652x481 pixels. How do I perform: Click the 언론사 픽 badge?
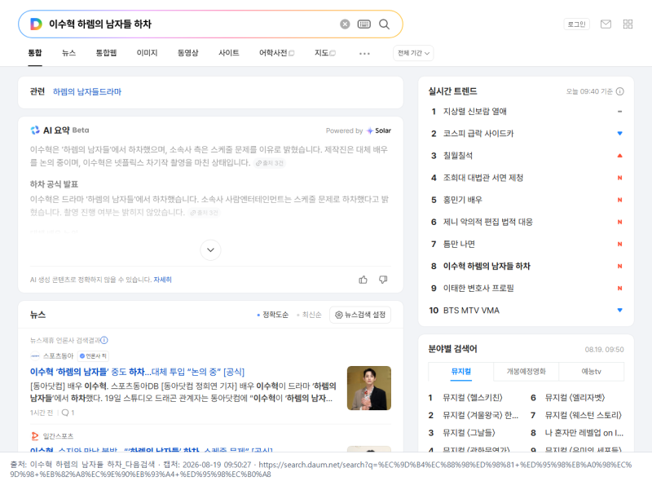coord(93,355)
